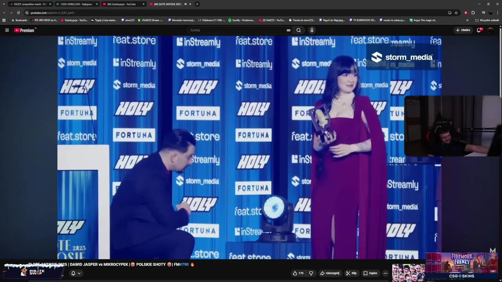Like the video with 170 likes
Viewport: 502px width, 282px height.
[298, 273]
